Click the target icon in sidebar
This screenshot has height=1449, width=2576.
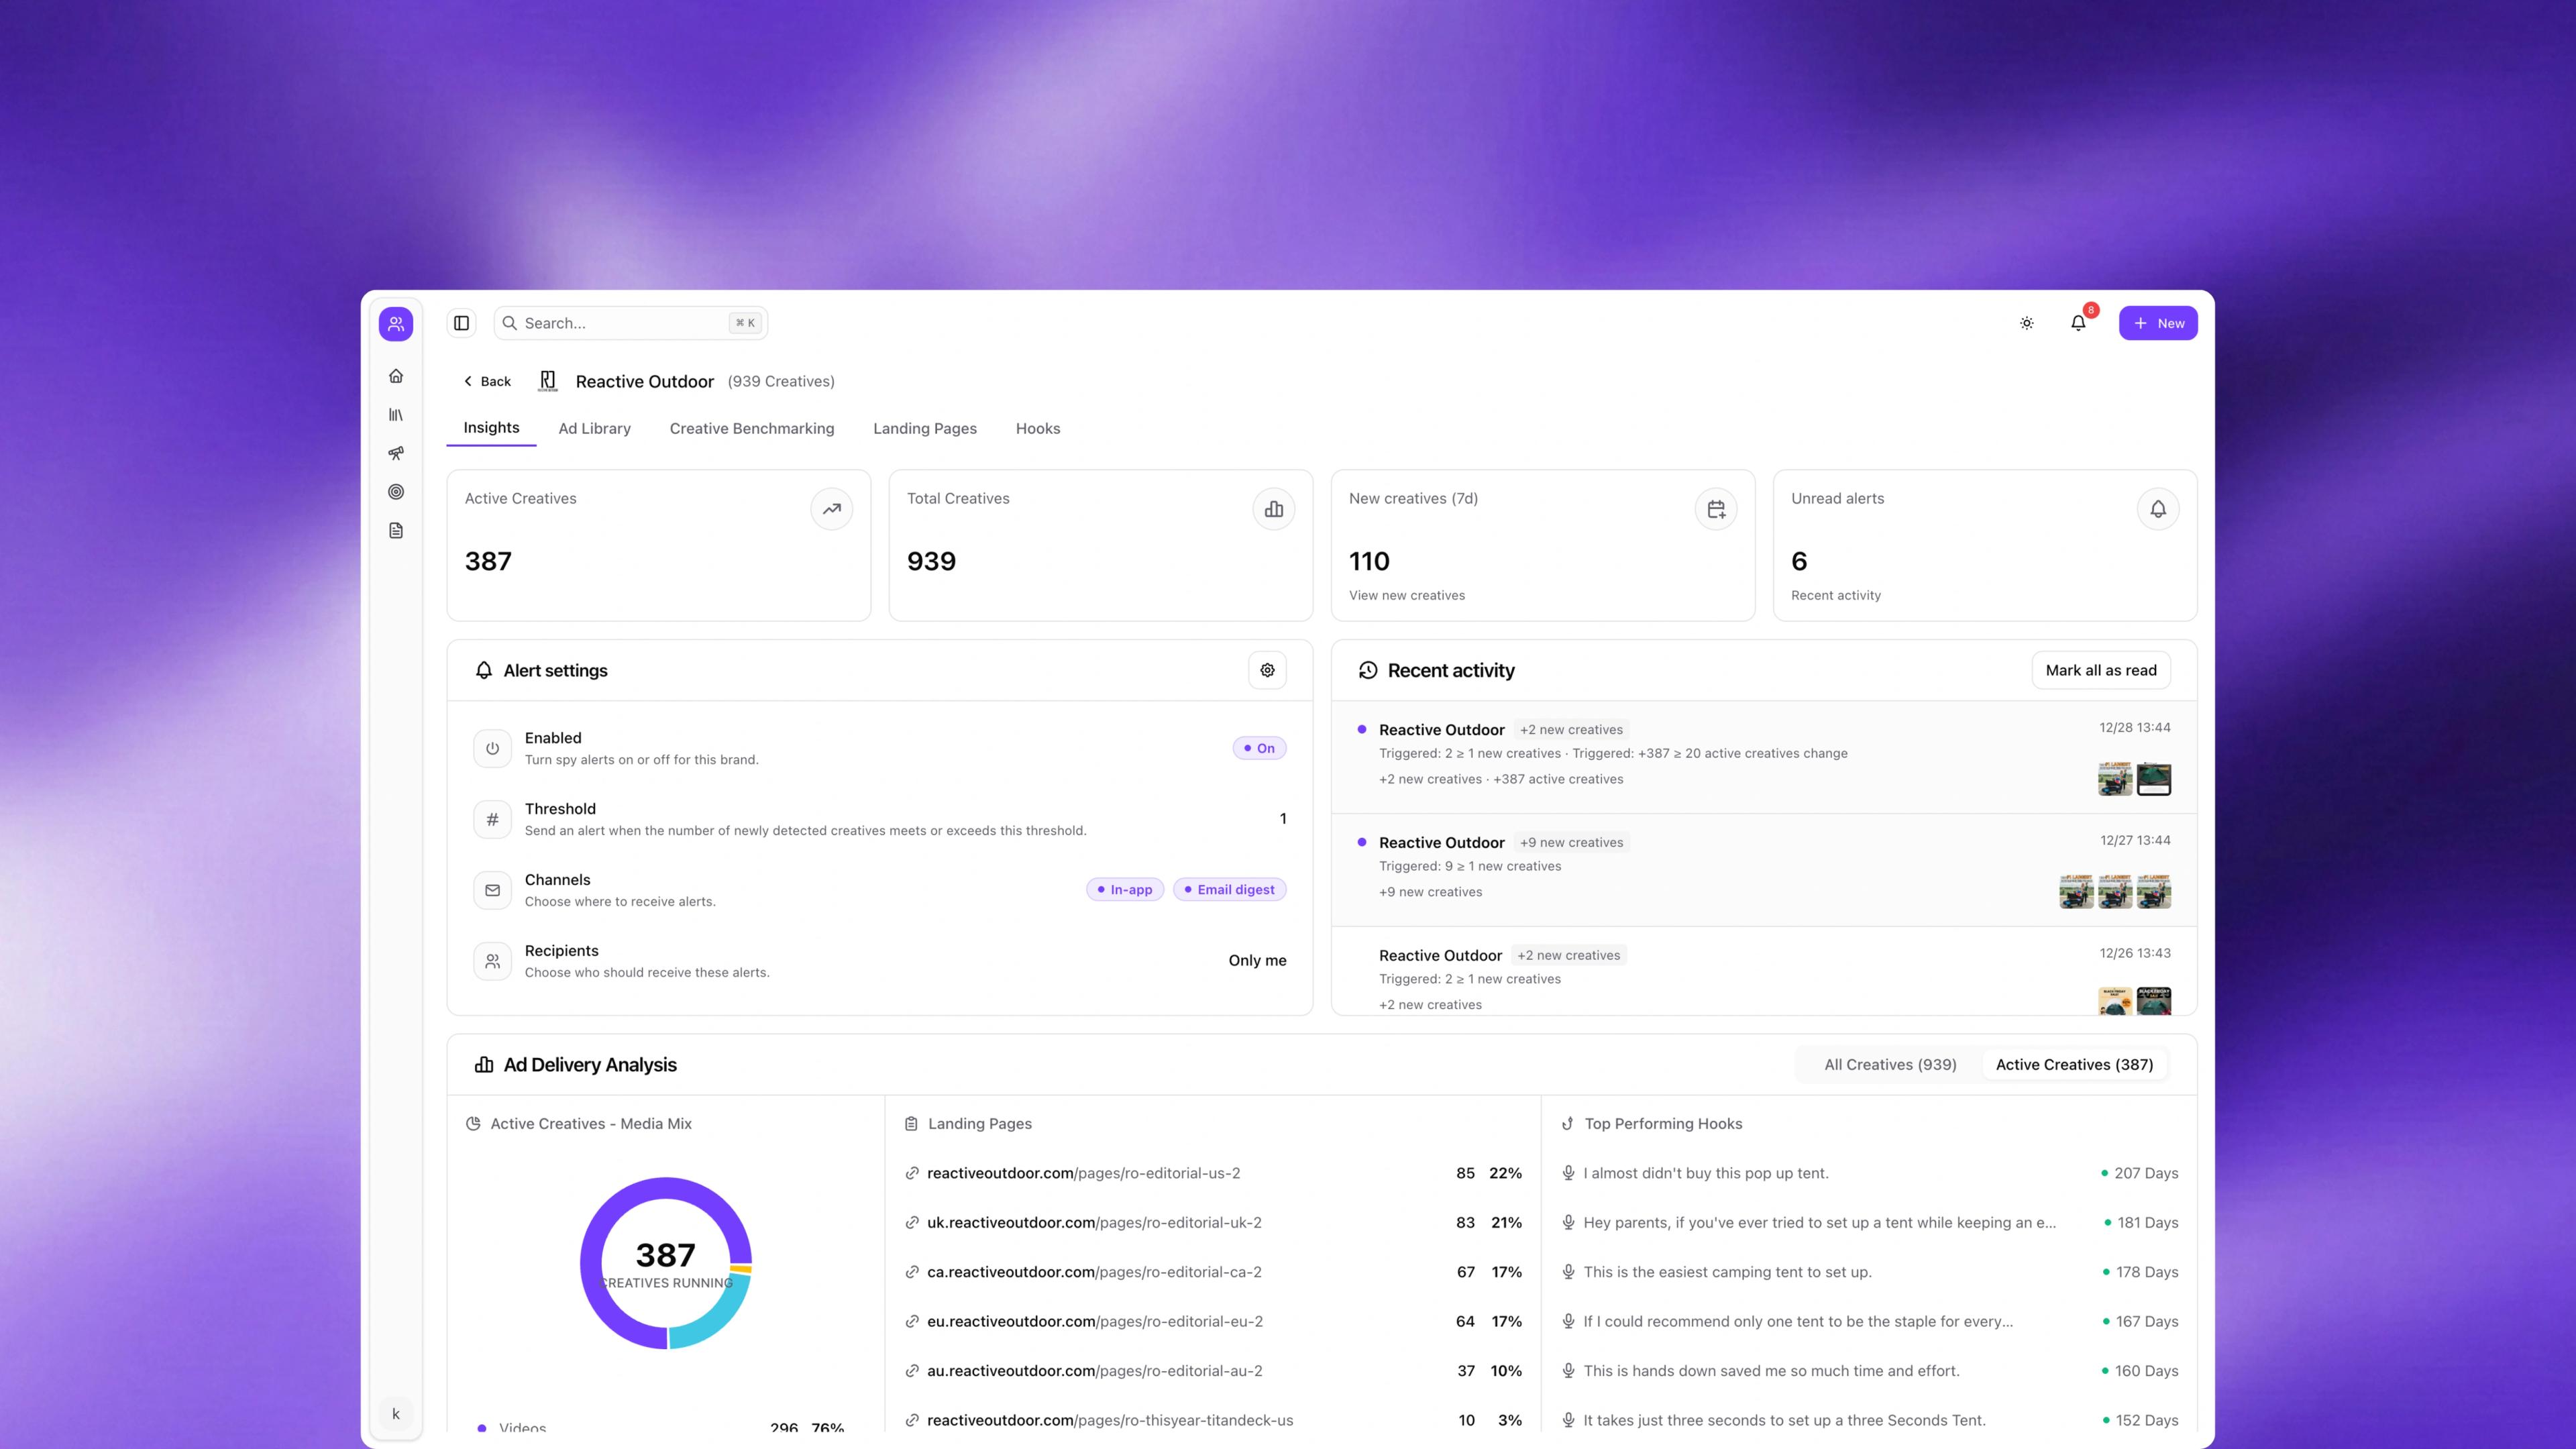coord(396,492)
